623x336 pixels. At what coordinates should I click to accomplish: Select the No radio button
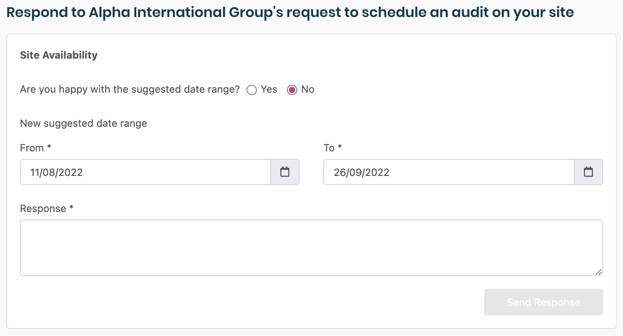click(x=292, y=90)
